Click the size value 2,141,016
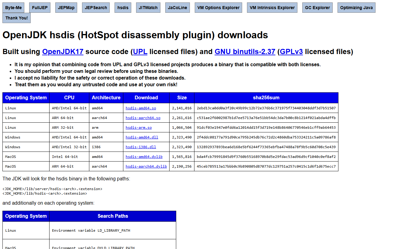 (x=182, y=108)
